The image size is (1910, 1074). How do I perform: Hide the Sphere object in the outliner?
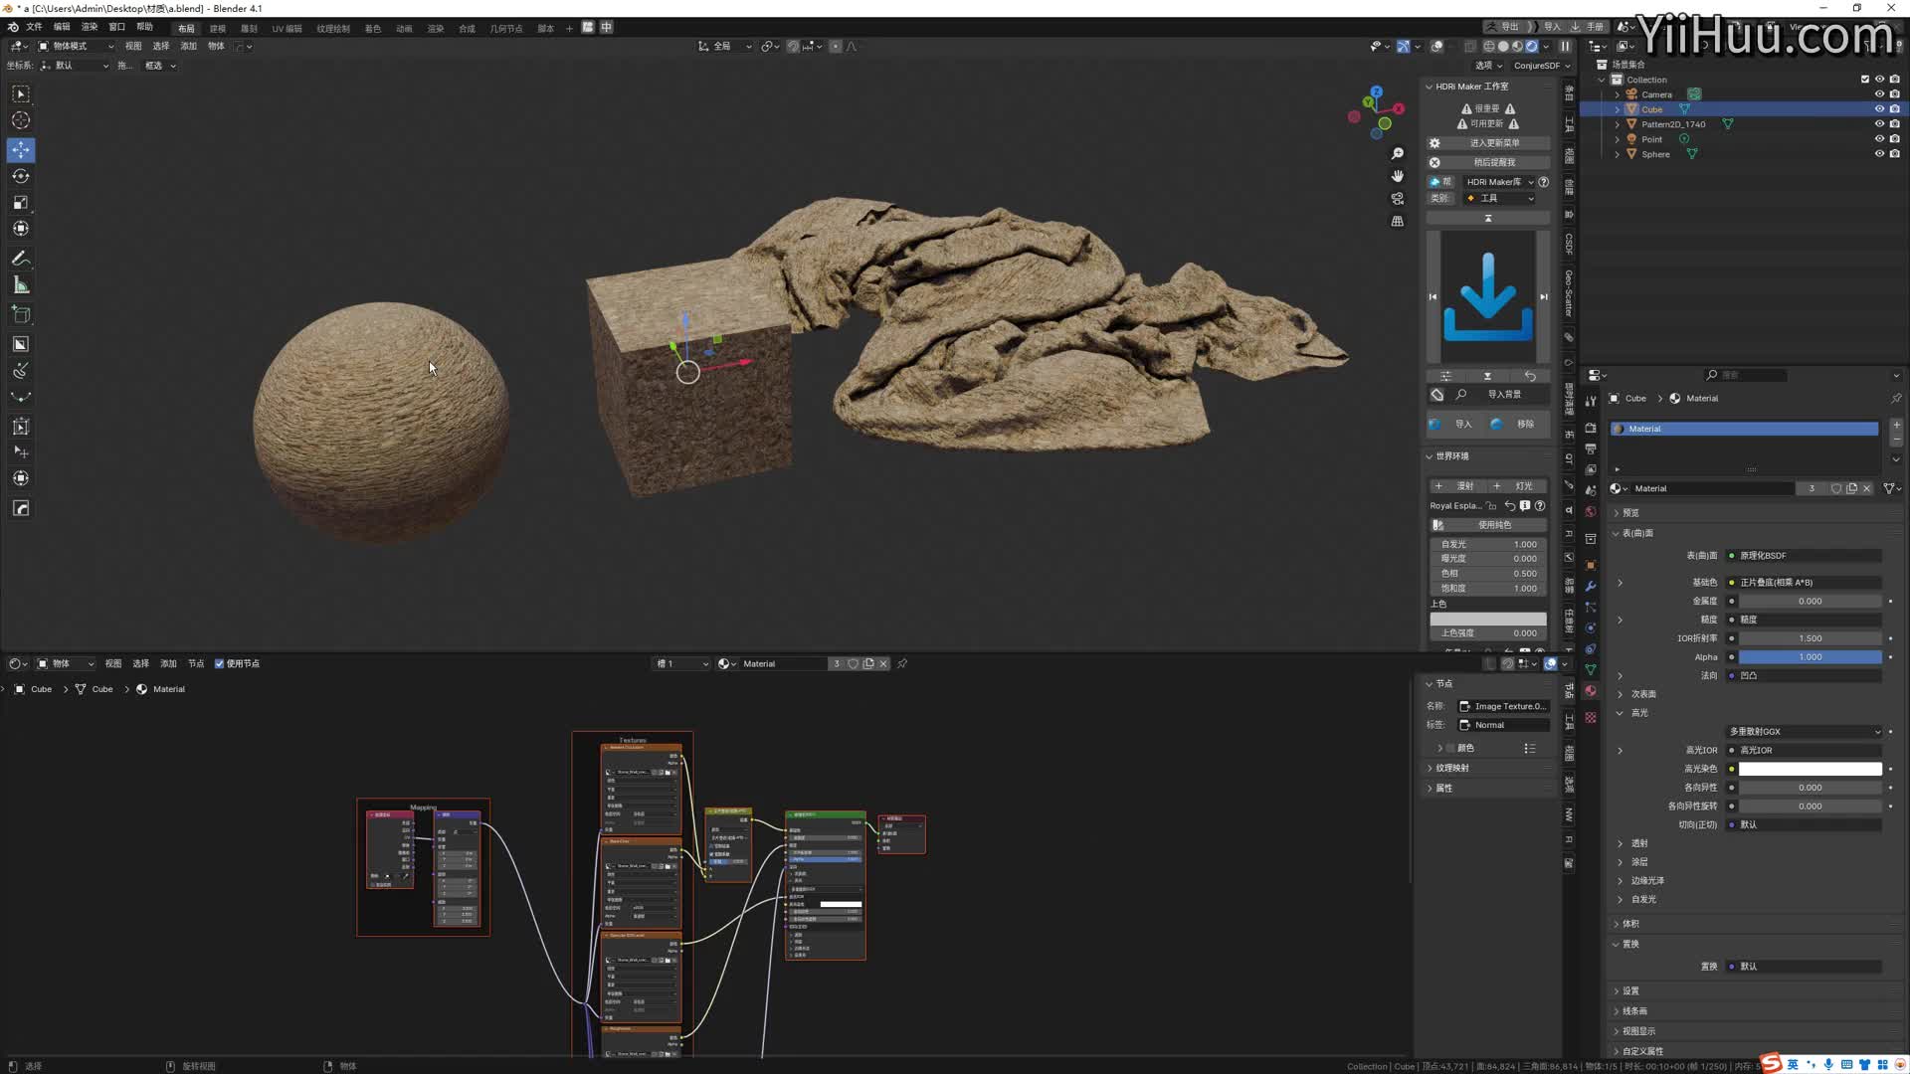point(1879,154)
